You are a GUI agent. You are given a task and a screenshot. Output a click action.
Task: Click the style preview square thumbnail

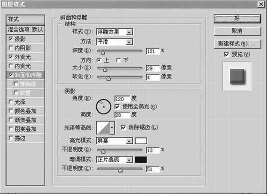[237, 76]
